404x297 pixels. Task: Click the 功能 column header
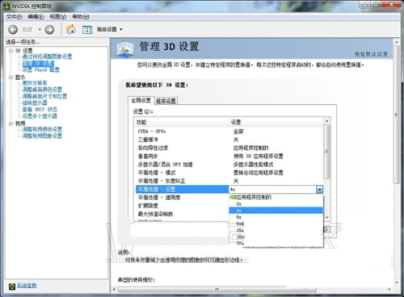coord(182,123)
